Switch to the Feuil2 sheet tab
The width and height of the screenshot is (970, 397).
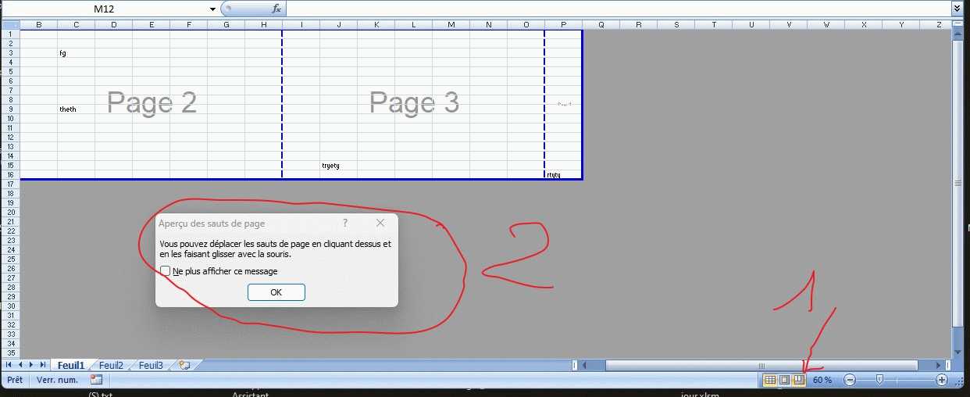pyautogui.click(x=111, y=365)
